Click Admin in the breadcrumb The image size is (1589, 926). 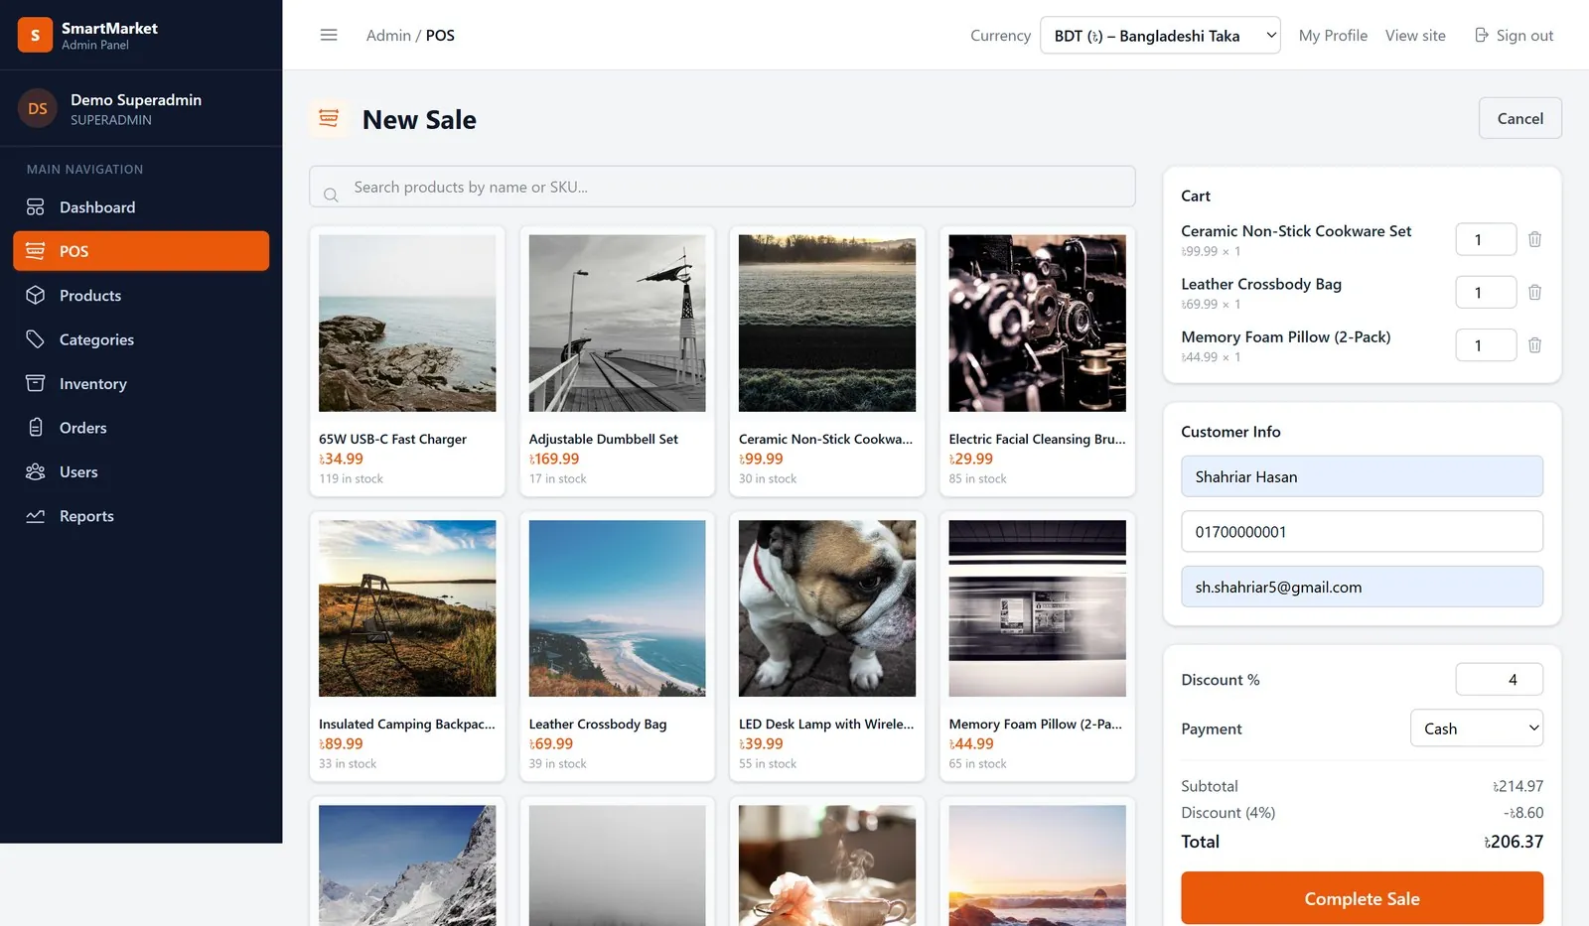coord(388,36)
